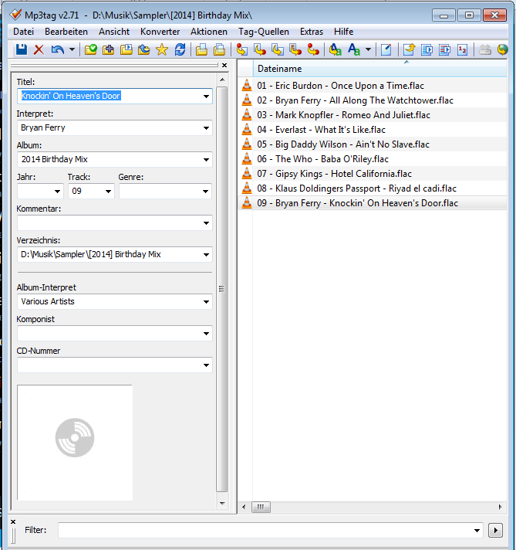
Task: Open extended tags via the pencil sheet icon
Action: [x=386, y=49]
